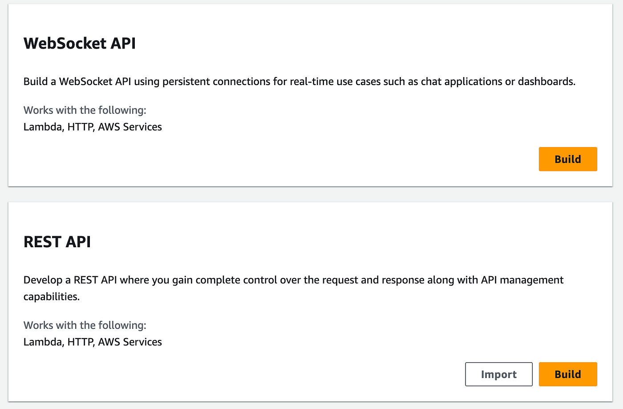Viewport: 623px width, 409px height.
Task: Click "Lambda" in the WebSocket API card
Action: (42, 127)
